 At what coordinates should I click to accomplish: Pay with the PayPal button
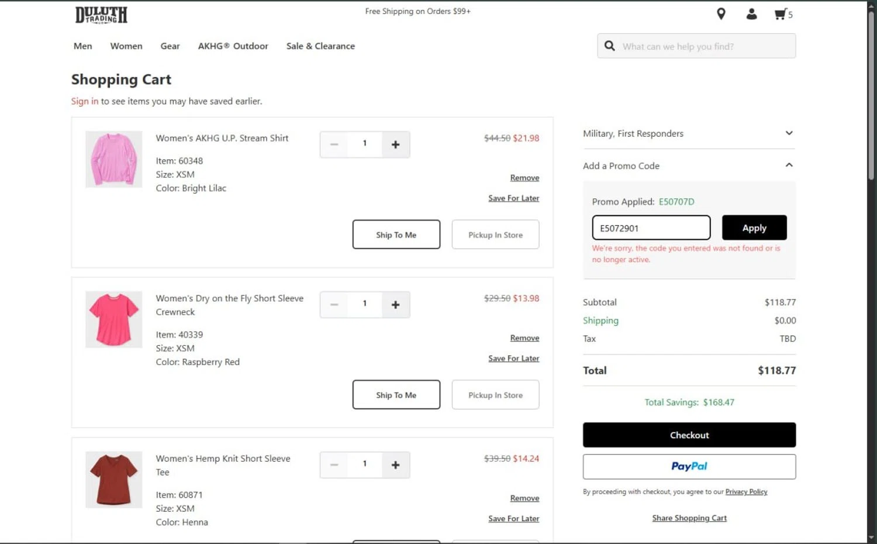pyautogui.click(x=689, y=467)
